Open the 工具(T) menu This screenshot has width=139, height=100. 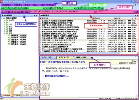pos(43,5)
